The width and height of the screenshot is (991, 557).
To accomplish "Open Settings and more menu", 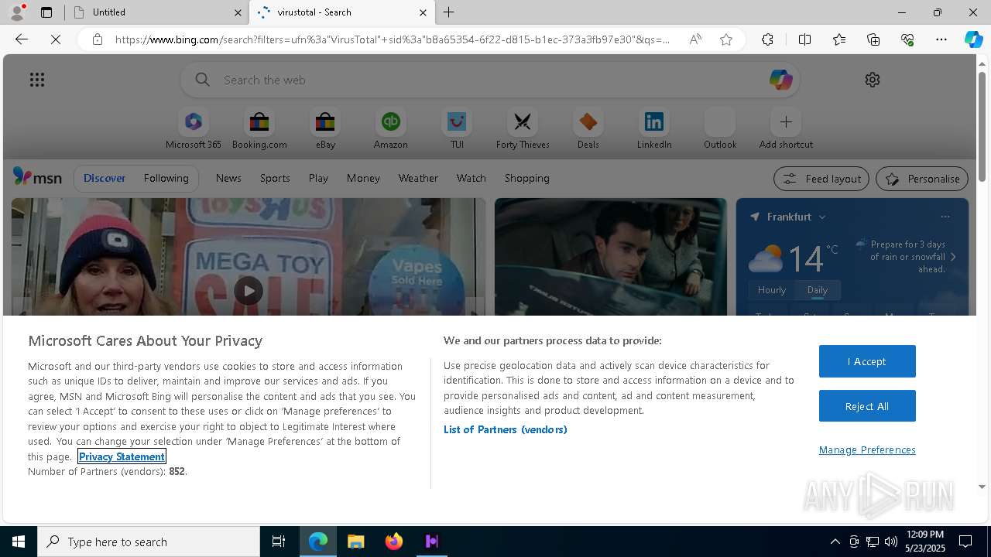I will tap(941, 39).
